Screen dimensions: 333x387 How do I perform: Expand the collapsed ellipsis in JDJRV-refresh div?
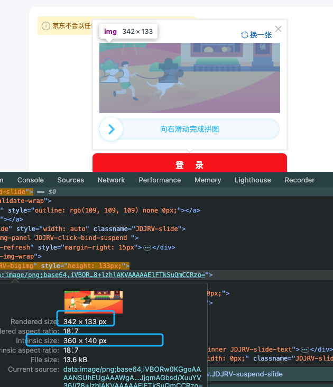pos(147,247)
